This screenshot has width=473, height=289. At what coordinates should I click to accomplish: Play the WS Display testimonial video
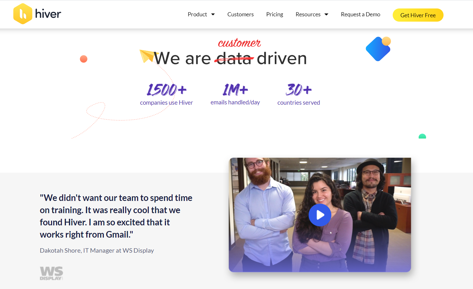tap(320, 215)
